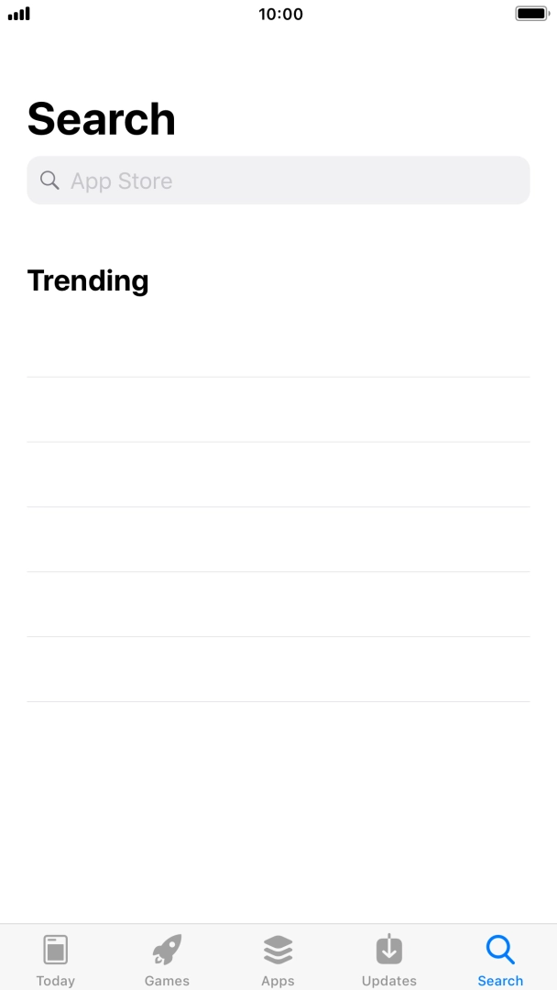This screenshot has width=557, height=990.
Task: Select the Apps stacked layers icon
Action: [x=278, y=950]
